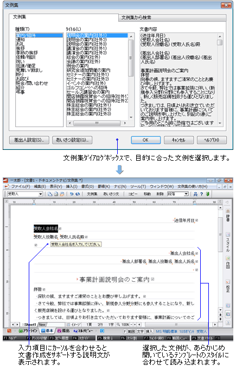Screen dimensions: 236x366
Task: Click the green exit icon in toolbar
Action: pos(208,194)
